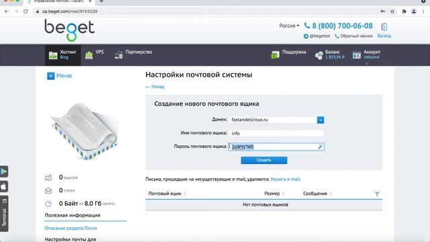Click the address bar URL

pos(70,11)
